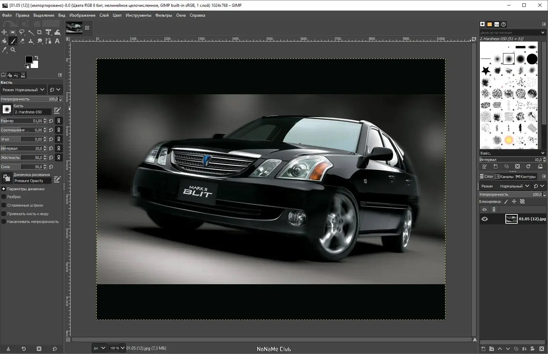
Task: Expand the Параметры динамики section
Action: [3, 189]
